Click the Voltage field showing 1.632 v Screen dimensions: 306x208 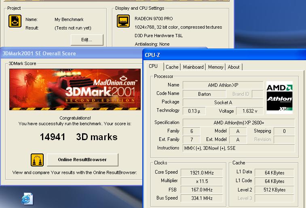(249, 111)
